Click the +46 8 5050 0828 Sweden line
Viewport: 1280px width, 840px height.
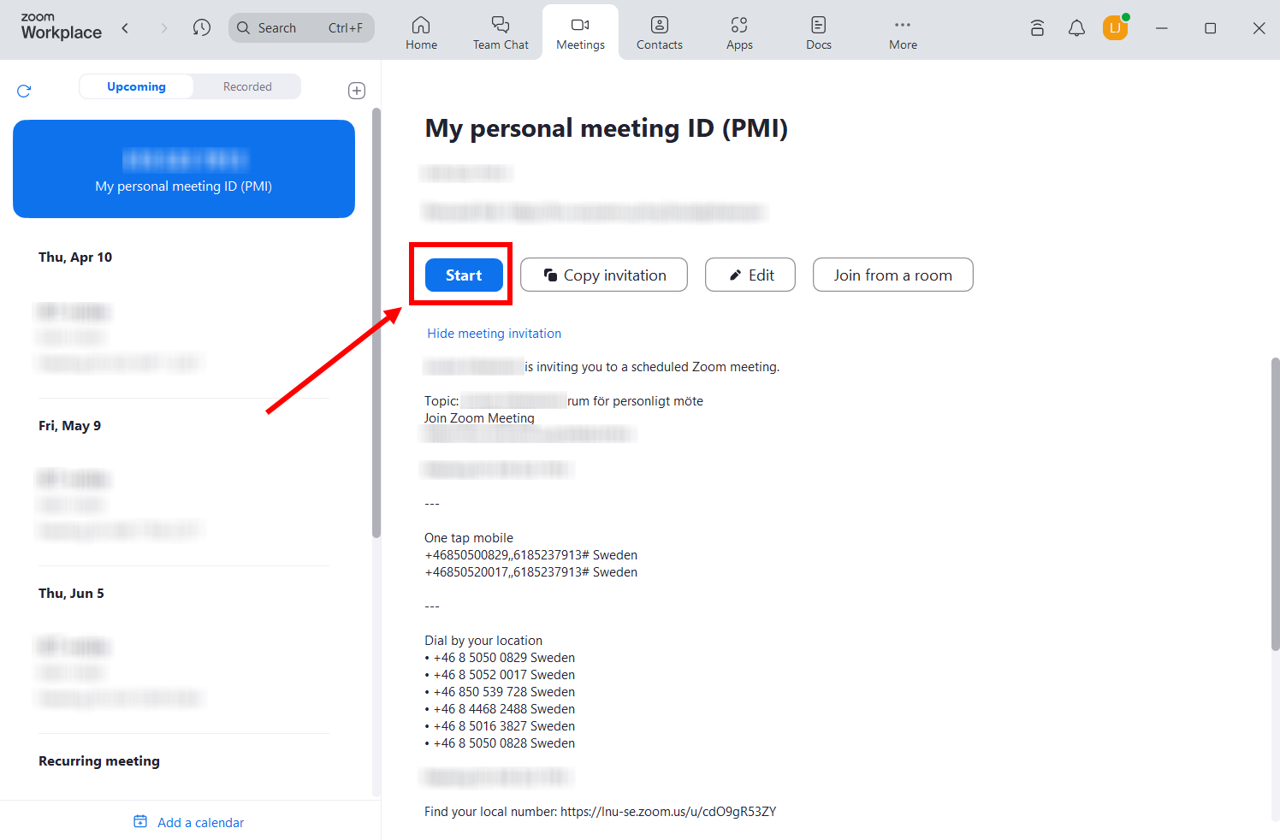(500, 743)
